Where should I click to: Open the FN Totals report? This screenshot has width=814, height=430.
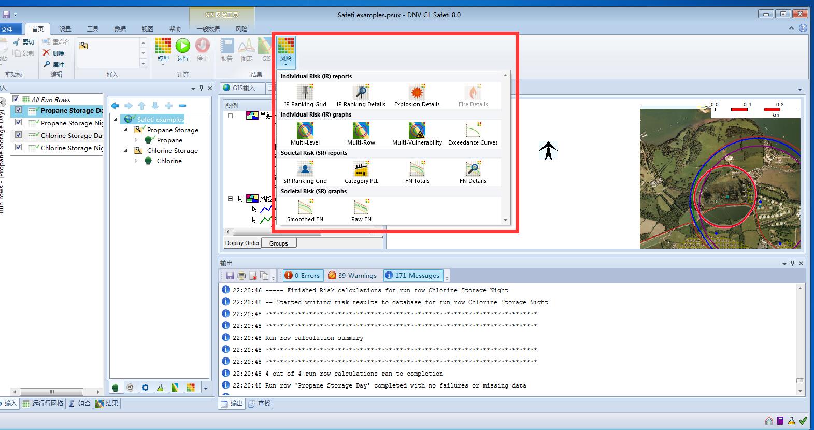(x=417, y=173)
